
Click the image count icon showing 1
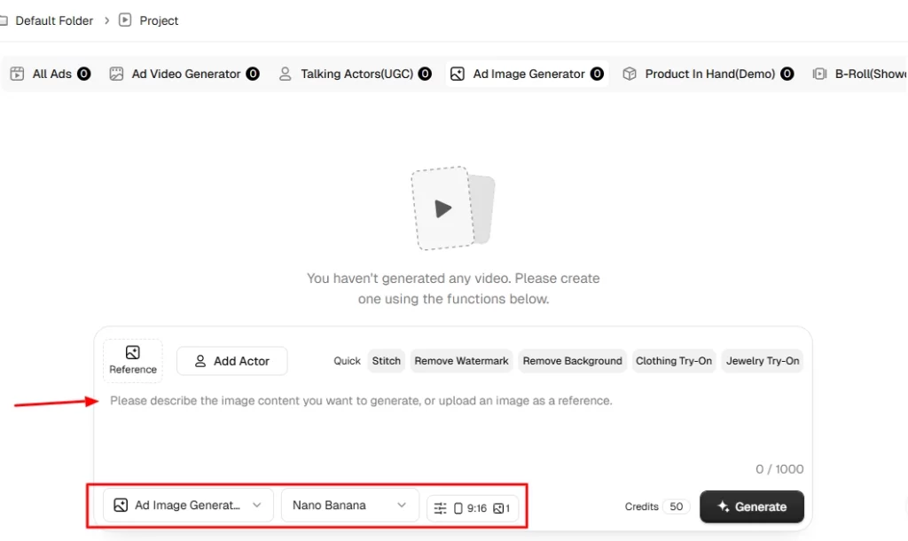click(x=498, y=508)
